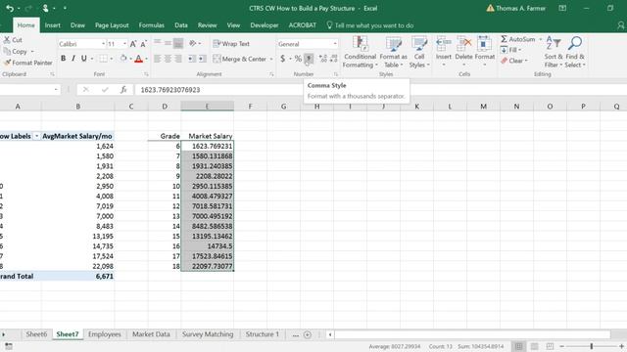Viewport: 627px width, 352px height.
Task: Toggle Underline formatting
Action: 83,59
